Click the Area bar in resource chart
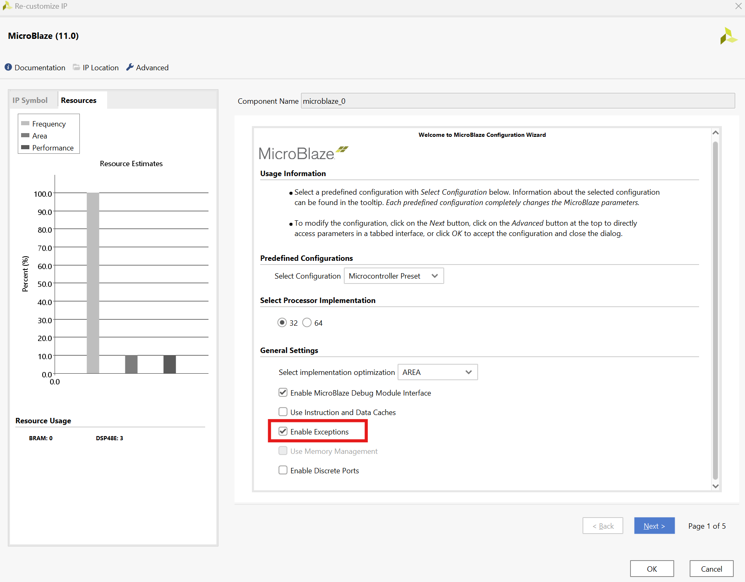 131,364
